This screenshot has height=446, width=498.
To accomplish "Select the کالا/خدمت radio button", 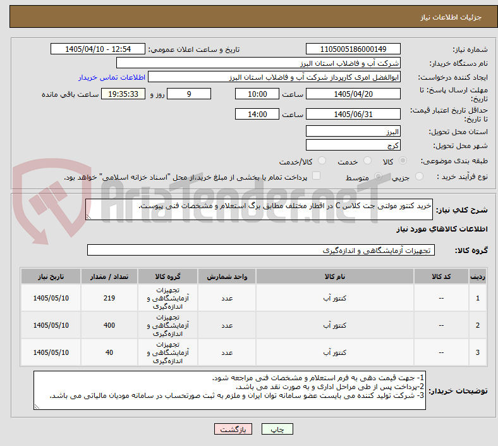I will pyautogui.click(x=322, y=161).
